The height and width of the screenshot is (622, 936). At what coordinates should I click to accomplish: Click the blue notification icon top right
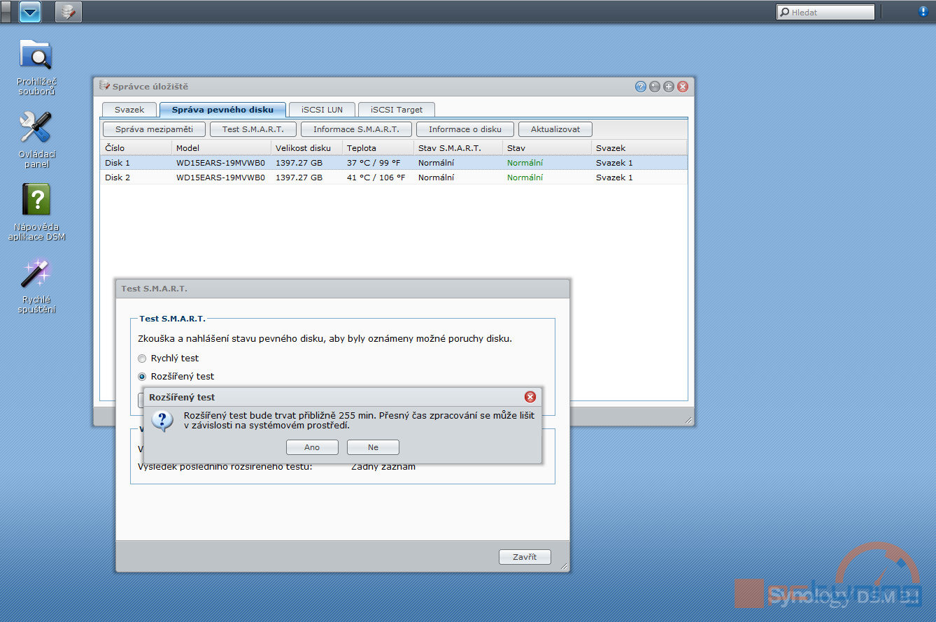coord(923,11)
